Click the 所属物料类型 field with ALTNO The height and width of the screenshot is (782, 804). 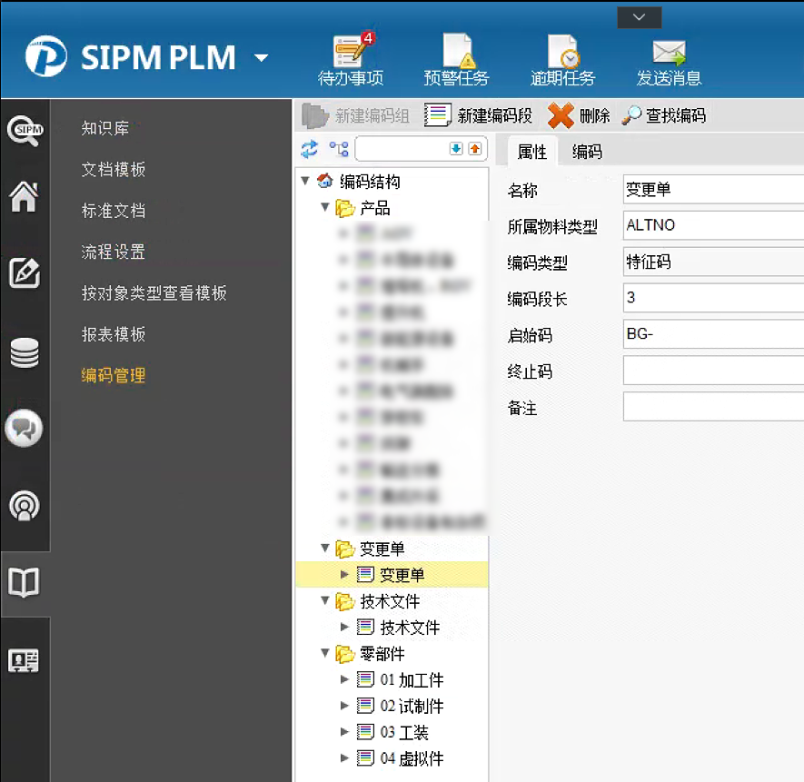click(713, 225)
